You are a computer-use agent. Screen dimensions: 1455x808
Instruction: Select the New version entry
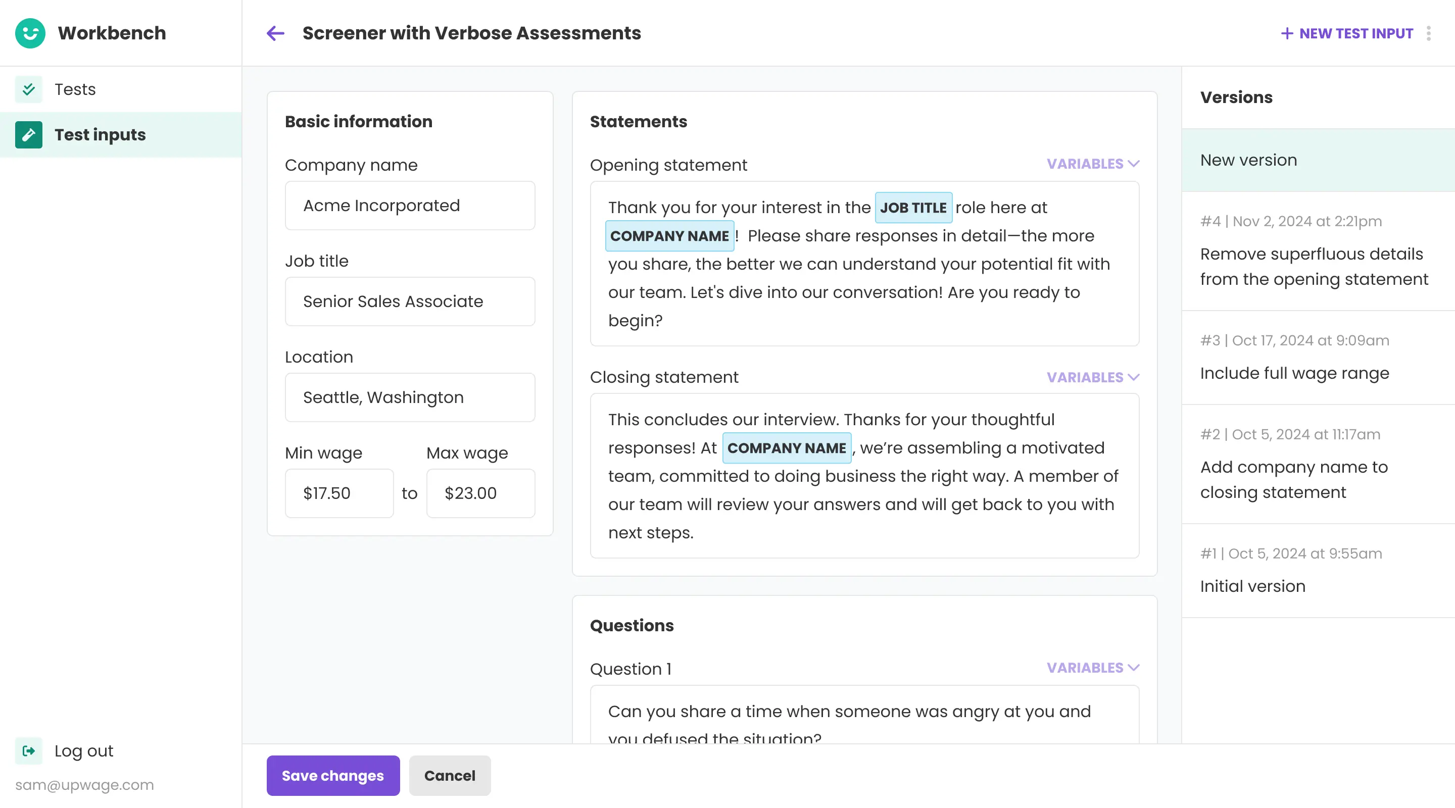(1318, 161)
